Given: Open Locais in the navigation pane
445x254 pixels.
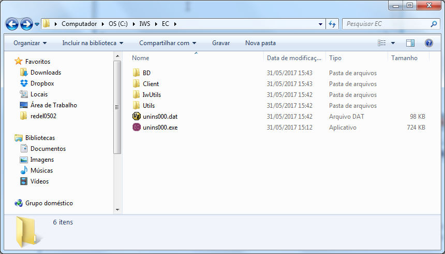Looking at the screenshot, I should pyautogui.click(x=39, y=94).
